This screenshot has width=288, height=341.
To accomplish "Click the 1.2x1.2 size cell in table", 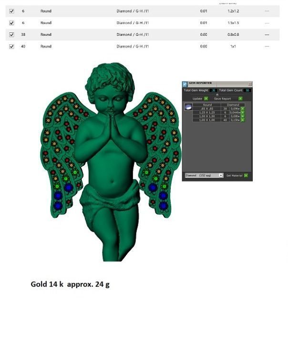I will (233, 11).
